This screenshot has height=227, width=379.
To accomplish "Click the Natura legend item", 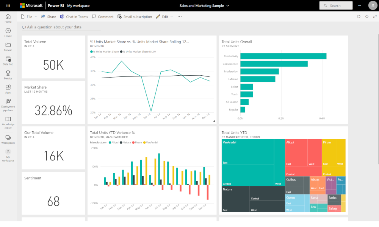I will pos(125,143).
